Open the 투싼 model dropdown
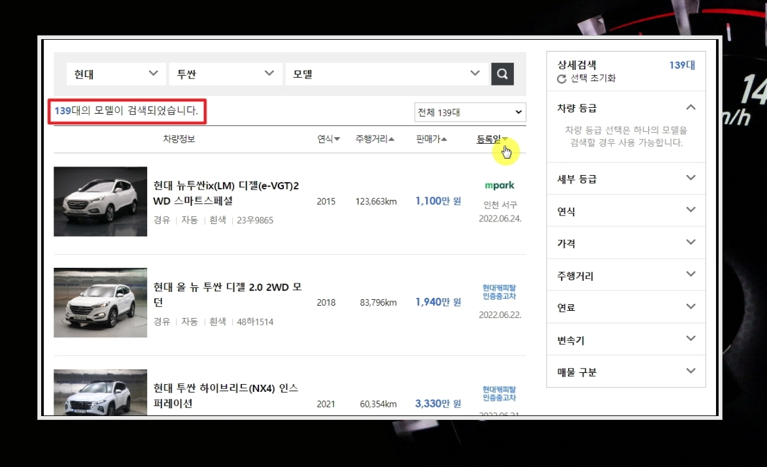The image size is (767, 467). pos(225,74)
